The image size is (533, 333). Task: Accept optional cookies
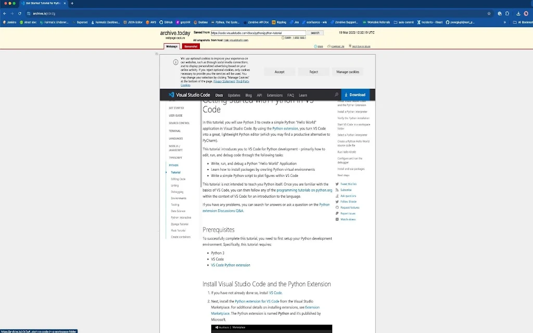click(x=280, y=72)
